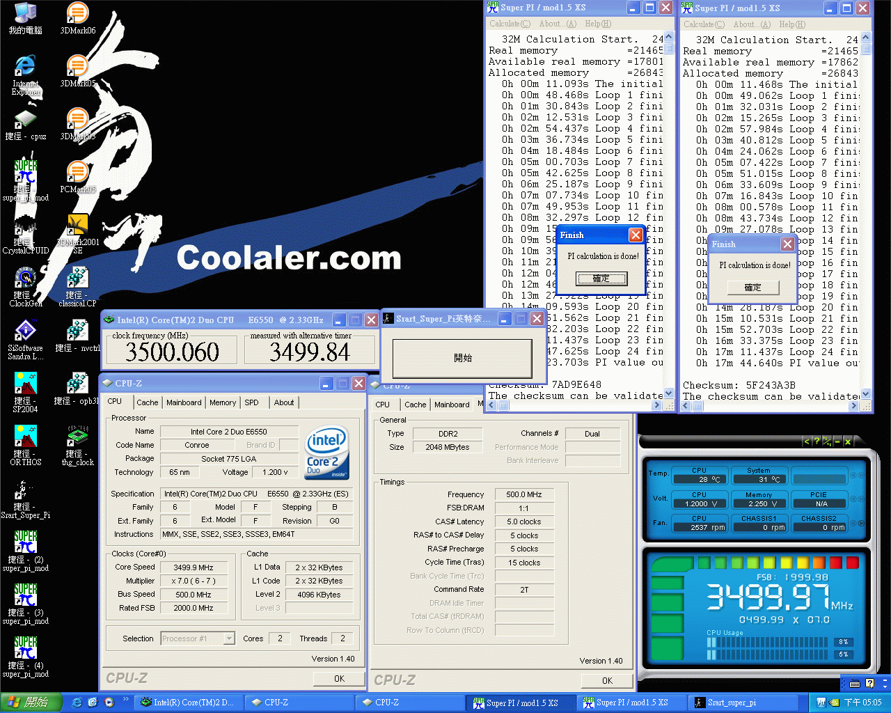Click the CAS# Latency 5.0 clocks value

tap(524, 522)
